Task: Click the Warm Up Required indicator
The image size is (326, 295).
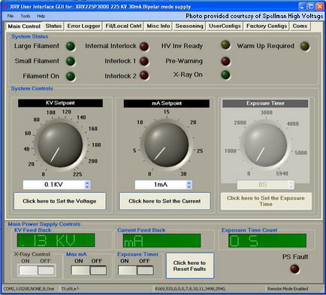Action: pyautogui.click(x=305, y=46)
